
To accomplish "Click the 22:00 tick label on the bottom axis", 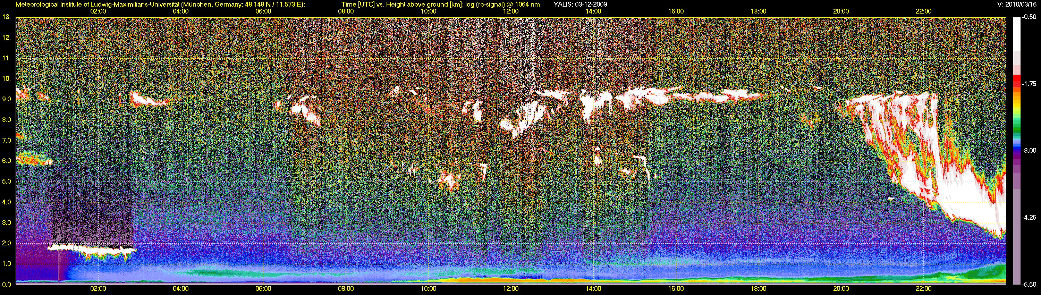I will coord(923,289).
